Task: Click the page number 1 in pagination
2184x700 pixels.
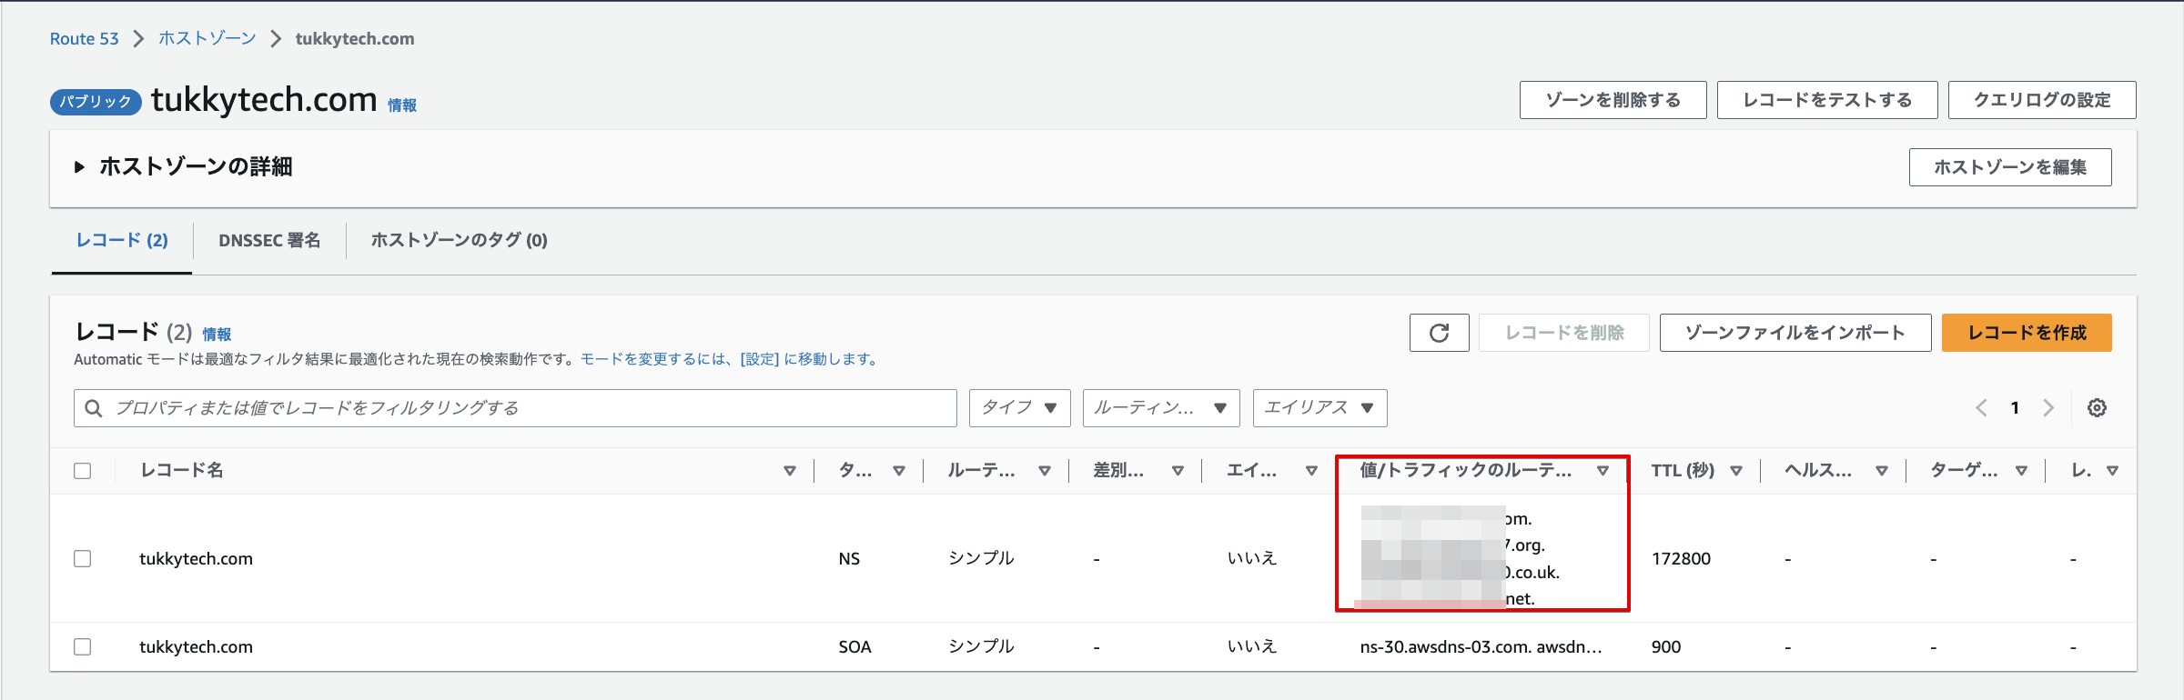Action: click(x=2015, y=408)
